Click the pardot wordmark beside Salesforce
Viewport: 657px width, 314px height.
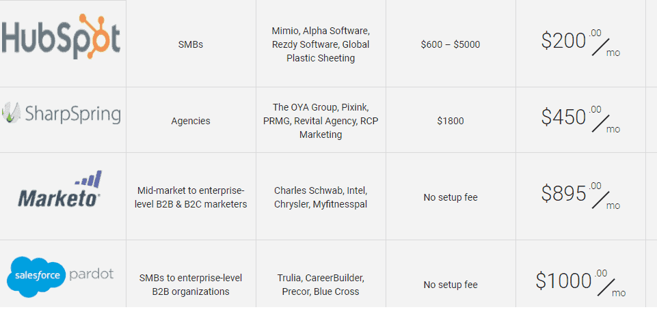click(x=92, y=274)
